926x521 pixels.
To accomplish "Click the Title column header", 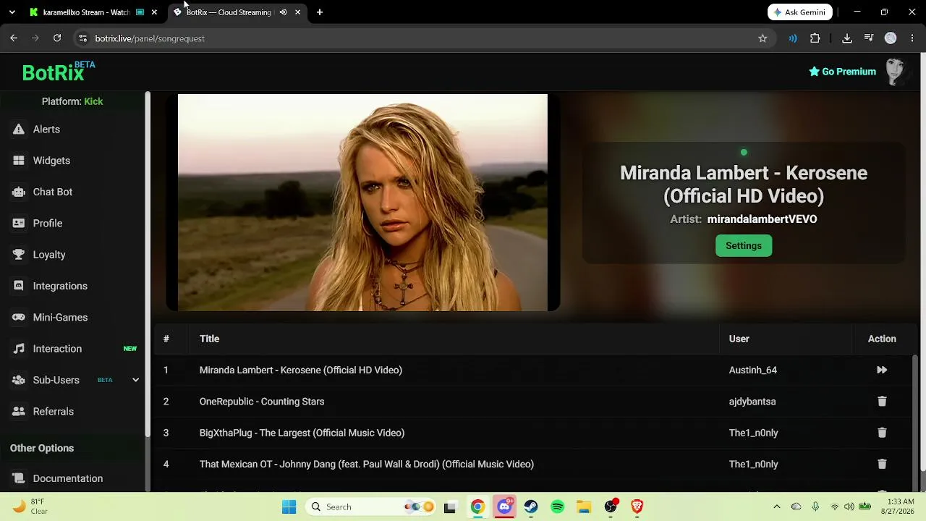I will 209,339.
